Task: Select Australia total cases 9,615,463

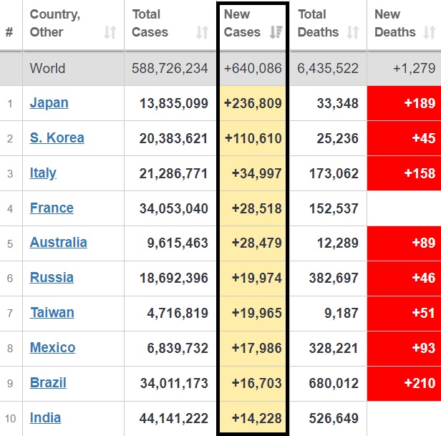Action: coord(178,243)
